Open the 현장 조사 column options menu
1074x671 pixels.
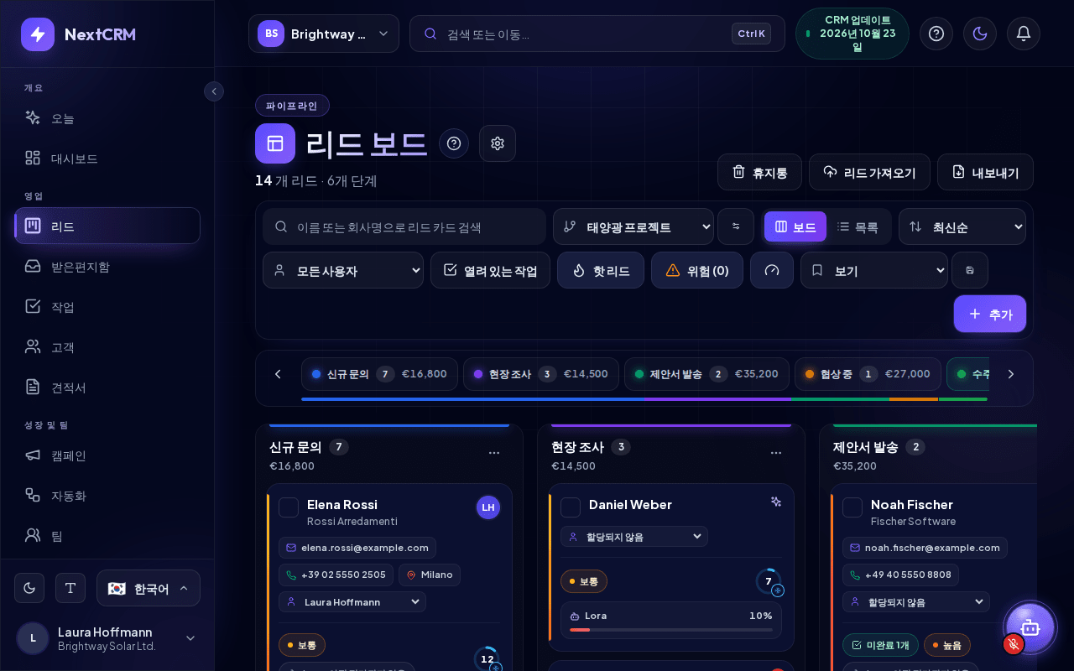tap(776, 452)
